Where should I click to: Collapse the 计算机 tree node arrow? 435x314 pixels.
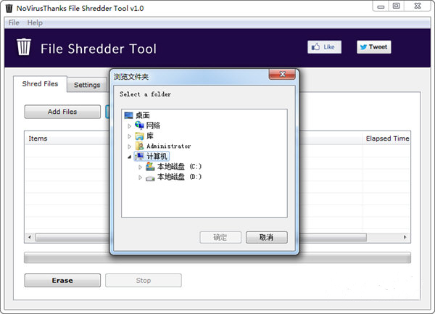(x=130, y=156)
